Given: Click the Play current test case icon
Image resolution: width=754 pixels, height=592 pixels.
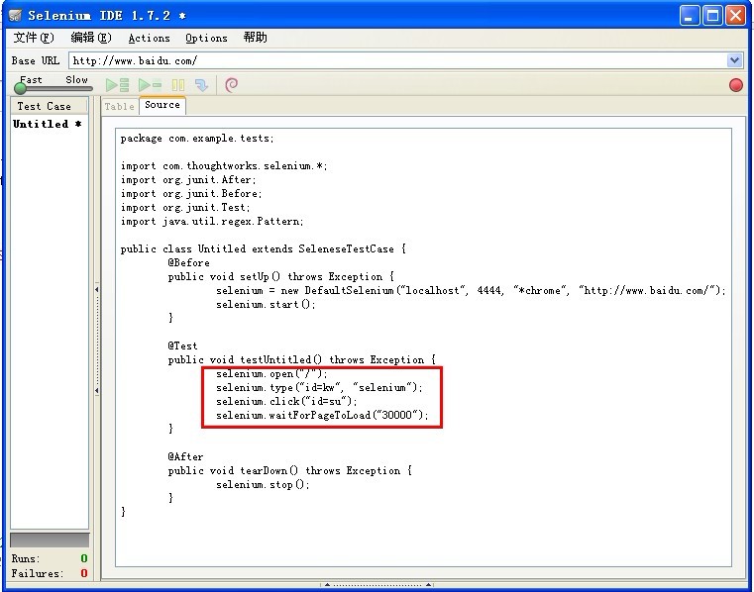Looking at the screenshot, I should click(150, 85).
